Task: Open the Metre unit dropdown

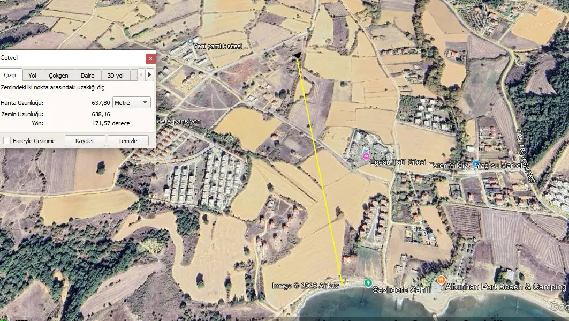Action: [131, 103]
